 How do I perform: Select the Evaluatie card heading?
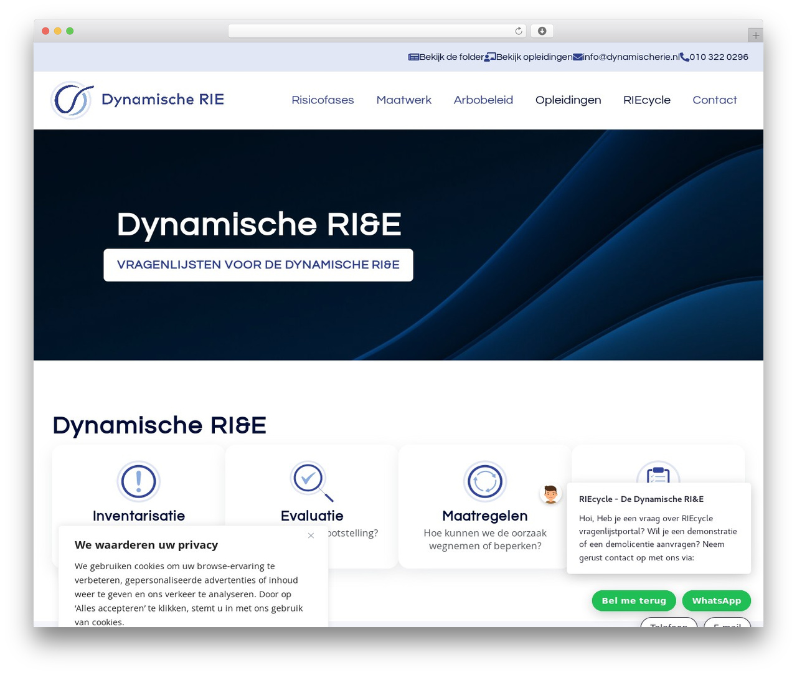point(312,516)
